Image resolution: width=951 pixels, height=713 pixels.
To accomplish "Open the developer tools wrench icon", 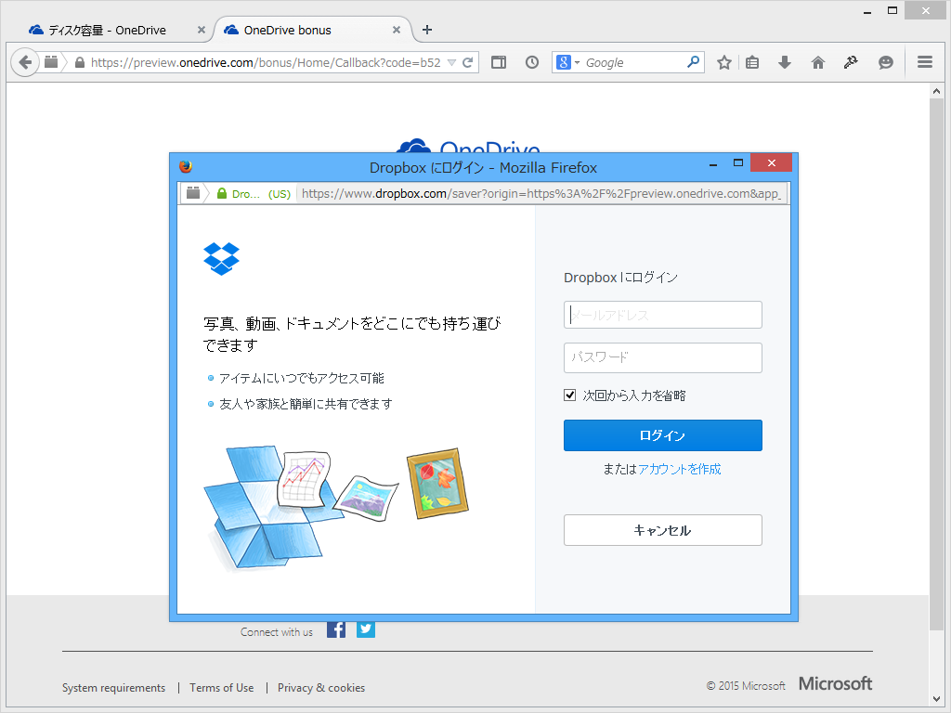I will coord(851,61).
